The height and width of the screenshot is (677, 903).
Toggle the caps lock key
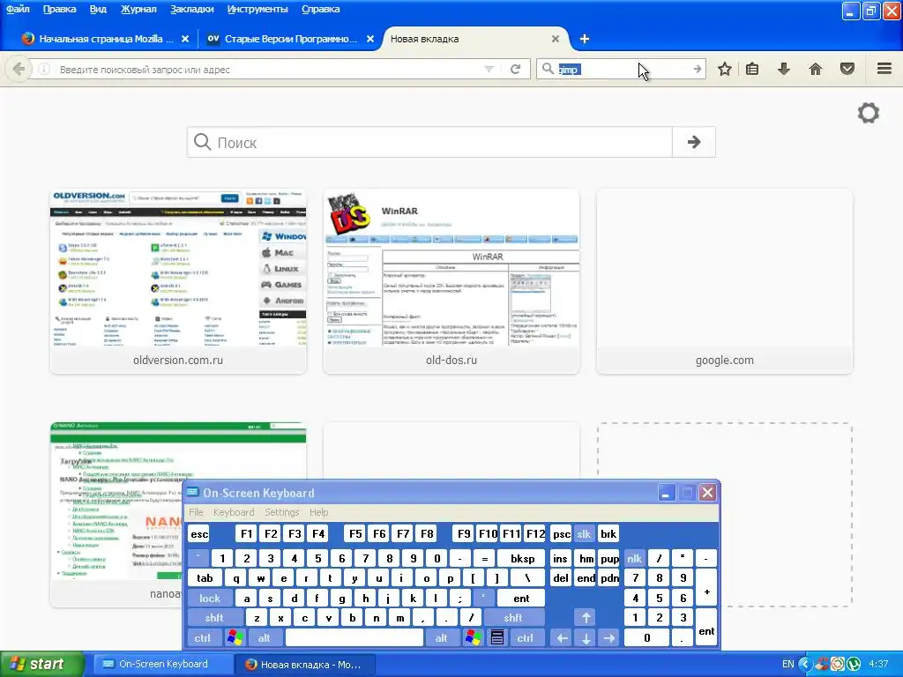coord(210,599)
